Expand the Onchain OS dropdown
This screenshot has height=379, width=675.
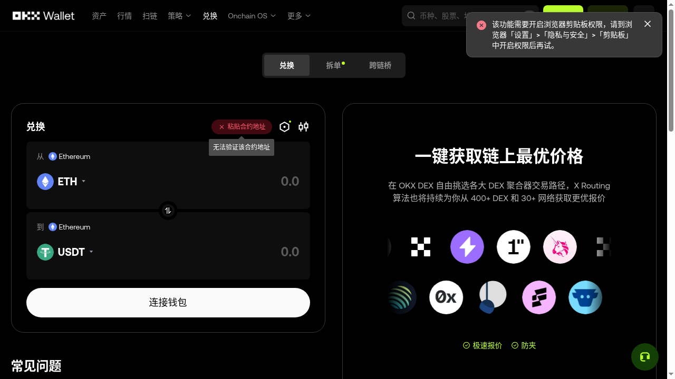click(x=252, y=16)
